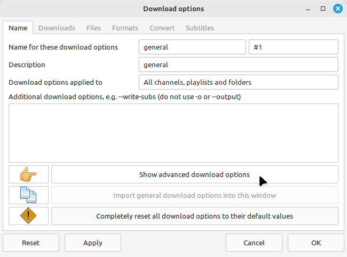
Task: Completely reset all download options to defaults
Action: [x=194, y=216]
